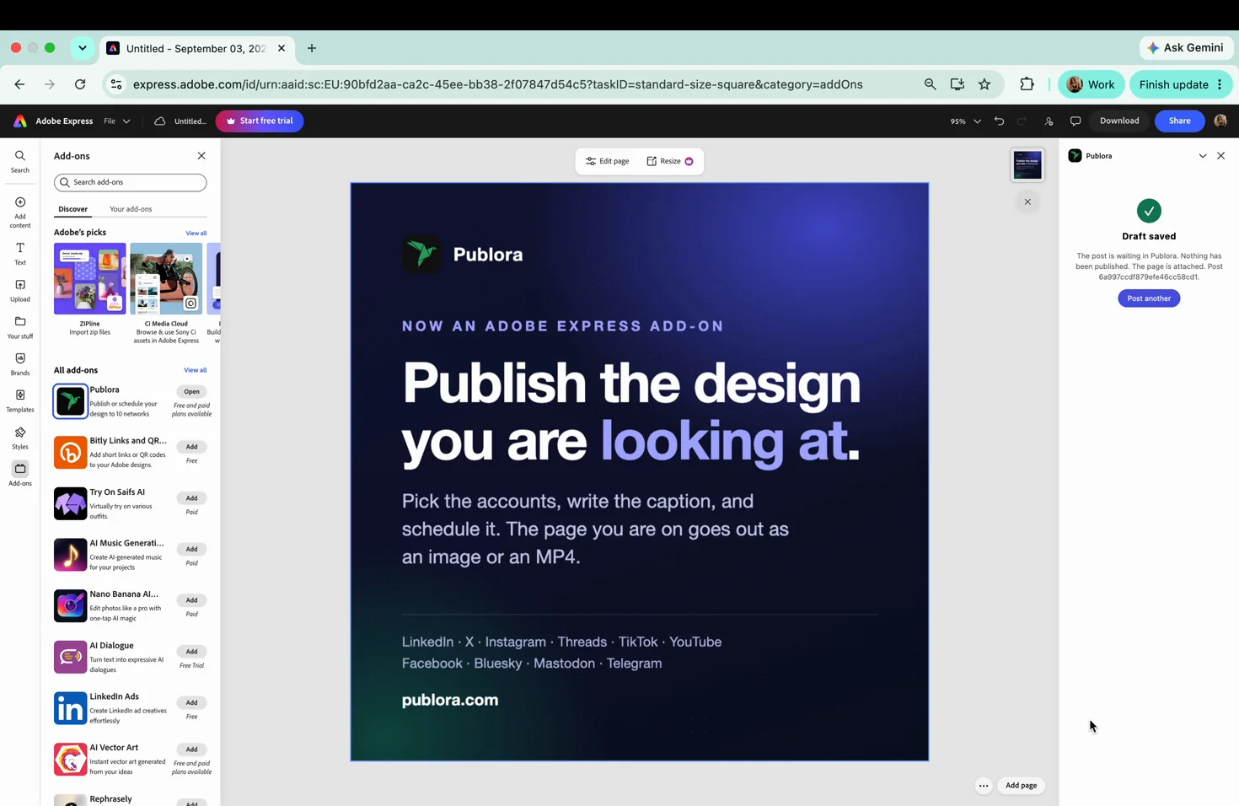The width and height of the screenshot is (1239, 806).
Task: Open the comments icon in top bar
Action: (x=1075, y=121)
